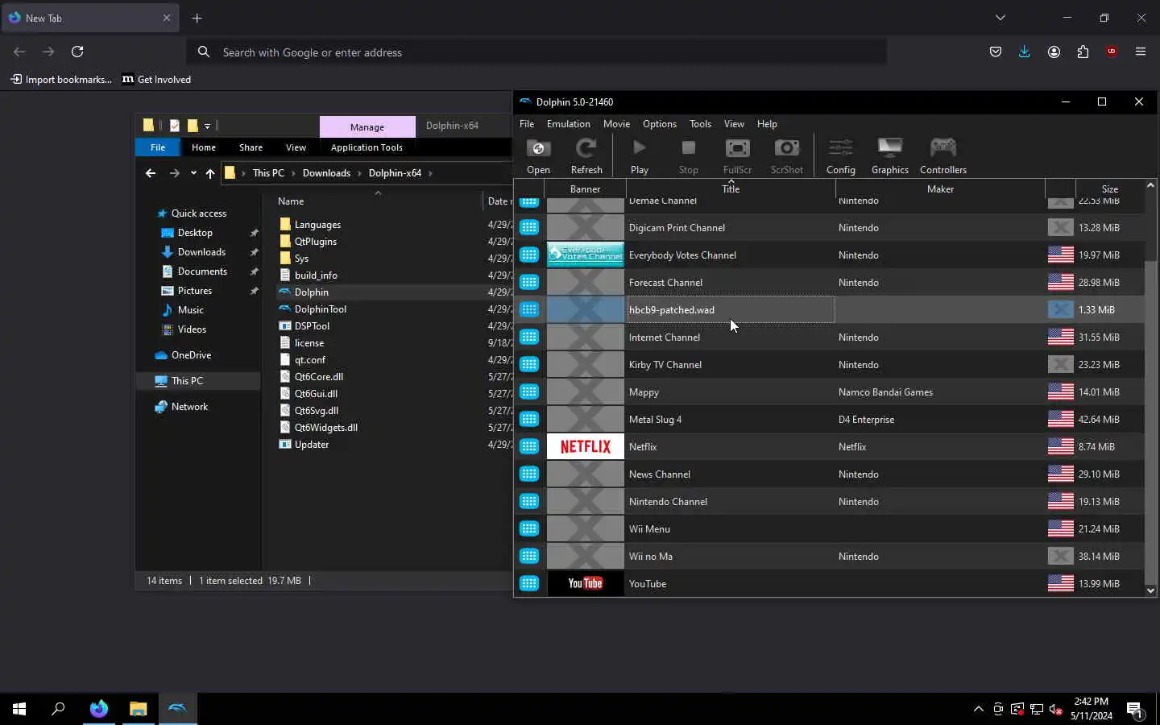
Task: Select the DolphinTool file in Explorer
Action: pos(321,309)
